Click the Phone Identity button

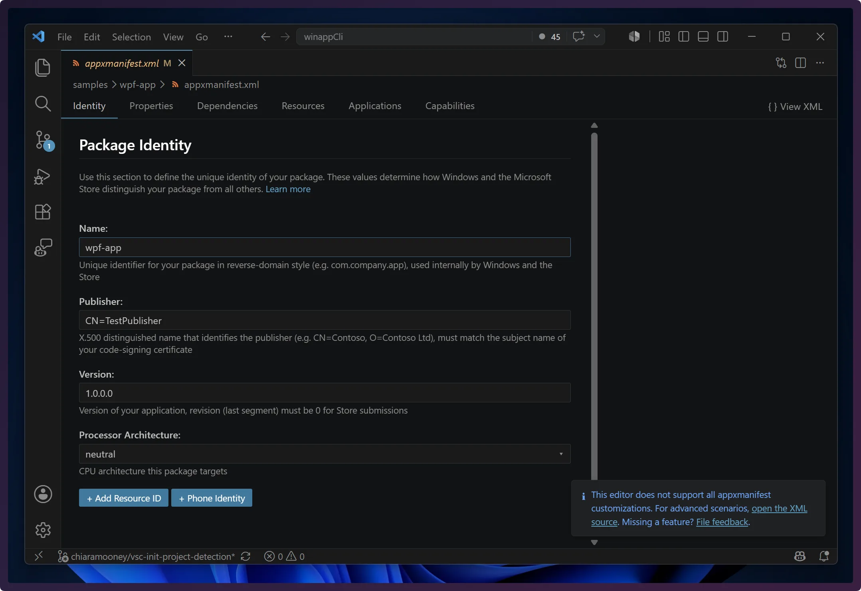point(212,498)
